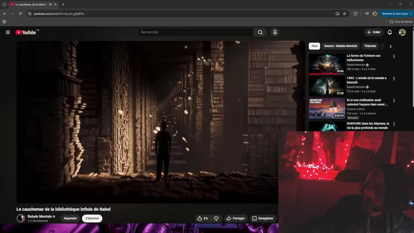Click 'Cosmos Calme' channel name
The height and width of the screenshot is (233, 414).
(x=355, y=109)
